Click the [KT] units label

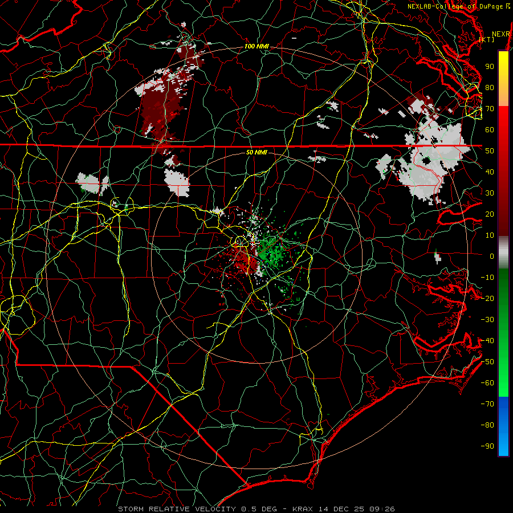487,39
